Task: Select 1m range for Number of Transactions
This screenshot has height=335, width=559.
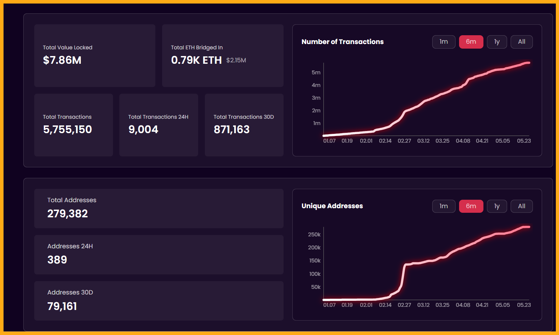Action: 444,42
